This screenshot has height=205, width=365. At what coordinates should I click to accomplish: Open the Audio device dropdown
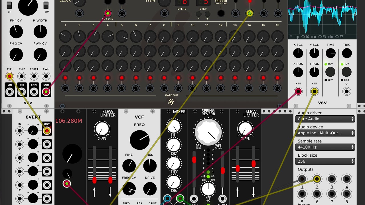click(x=325, y=133)
